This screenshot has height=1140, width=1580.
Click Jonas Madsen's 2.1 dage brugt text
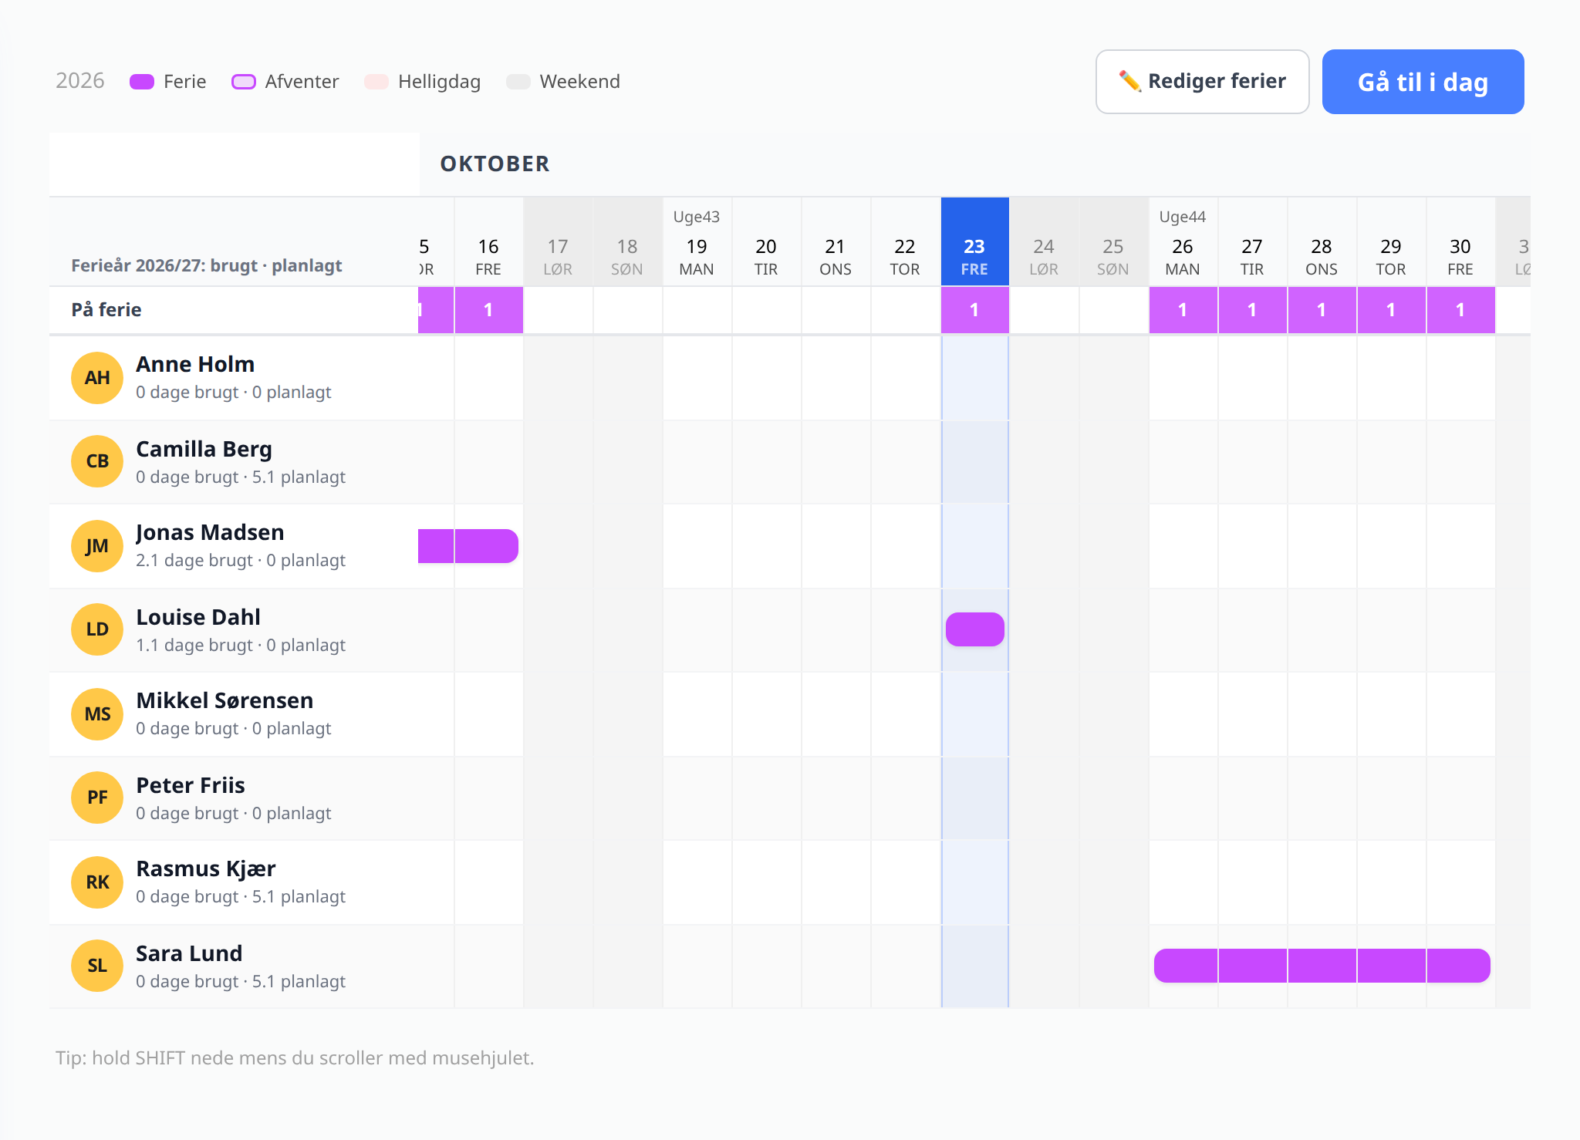(194, 560)
